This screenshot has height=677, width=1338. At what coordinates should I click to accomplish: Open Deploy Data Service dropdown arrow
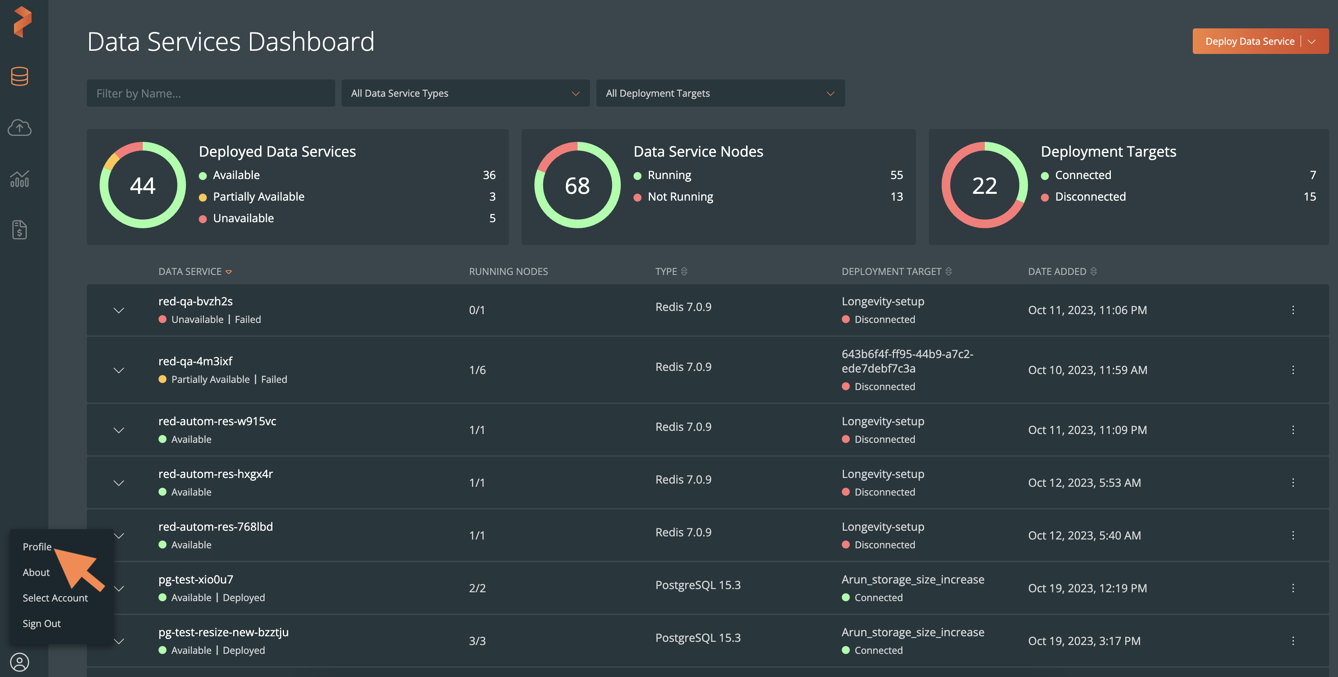1312,42
